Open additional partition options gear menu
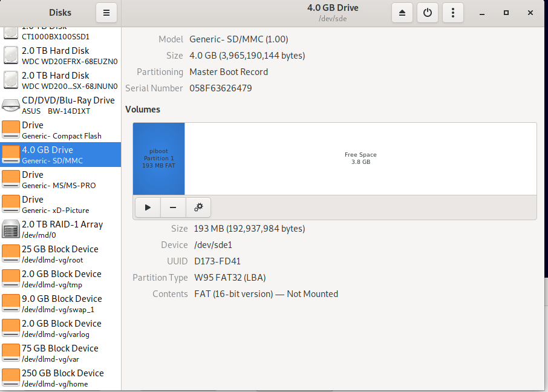This screenshot has width=548, height=392. coord(198,207)
